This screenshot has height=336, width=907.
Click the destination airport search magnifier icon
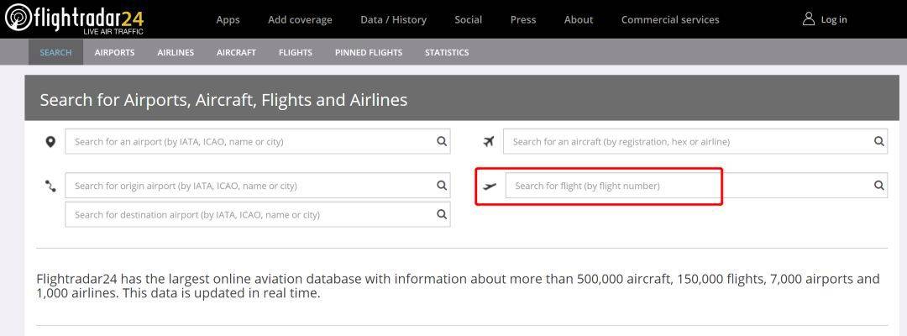click(442, 214)
